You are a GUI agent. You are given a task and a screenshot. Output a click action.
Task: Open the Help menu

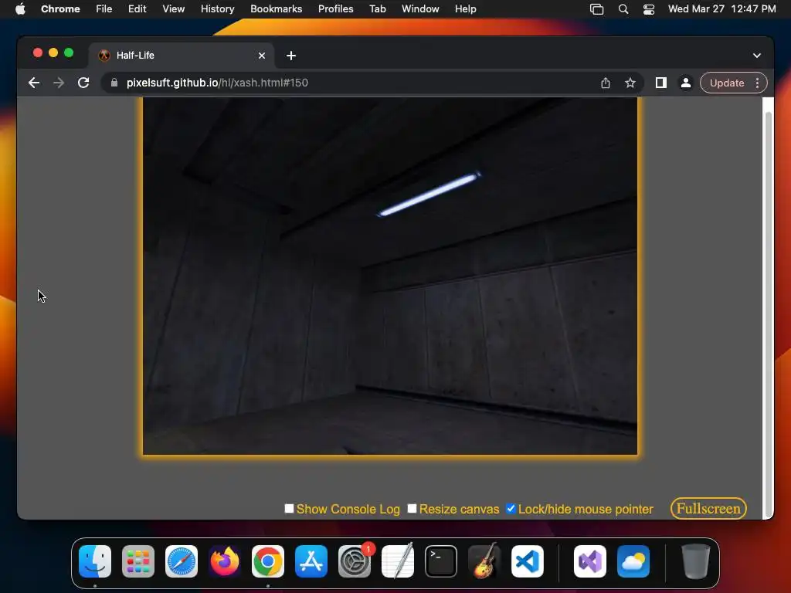pyautogui.click(x=465, y=8)
